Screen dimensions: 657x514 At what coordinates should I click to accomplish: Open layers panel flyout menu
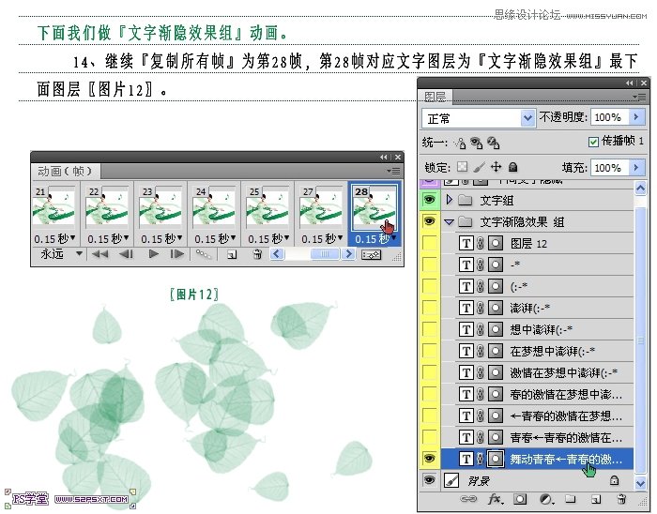tap(639, 98)
